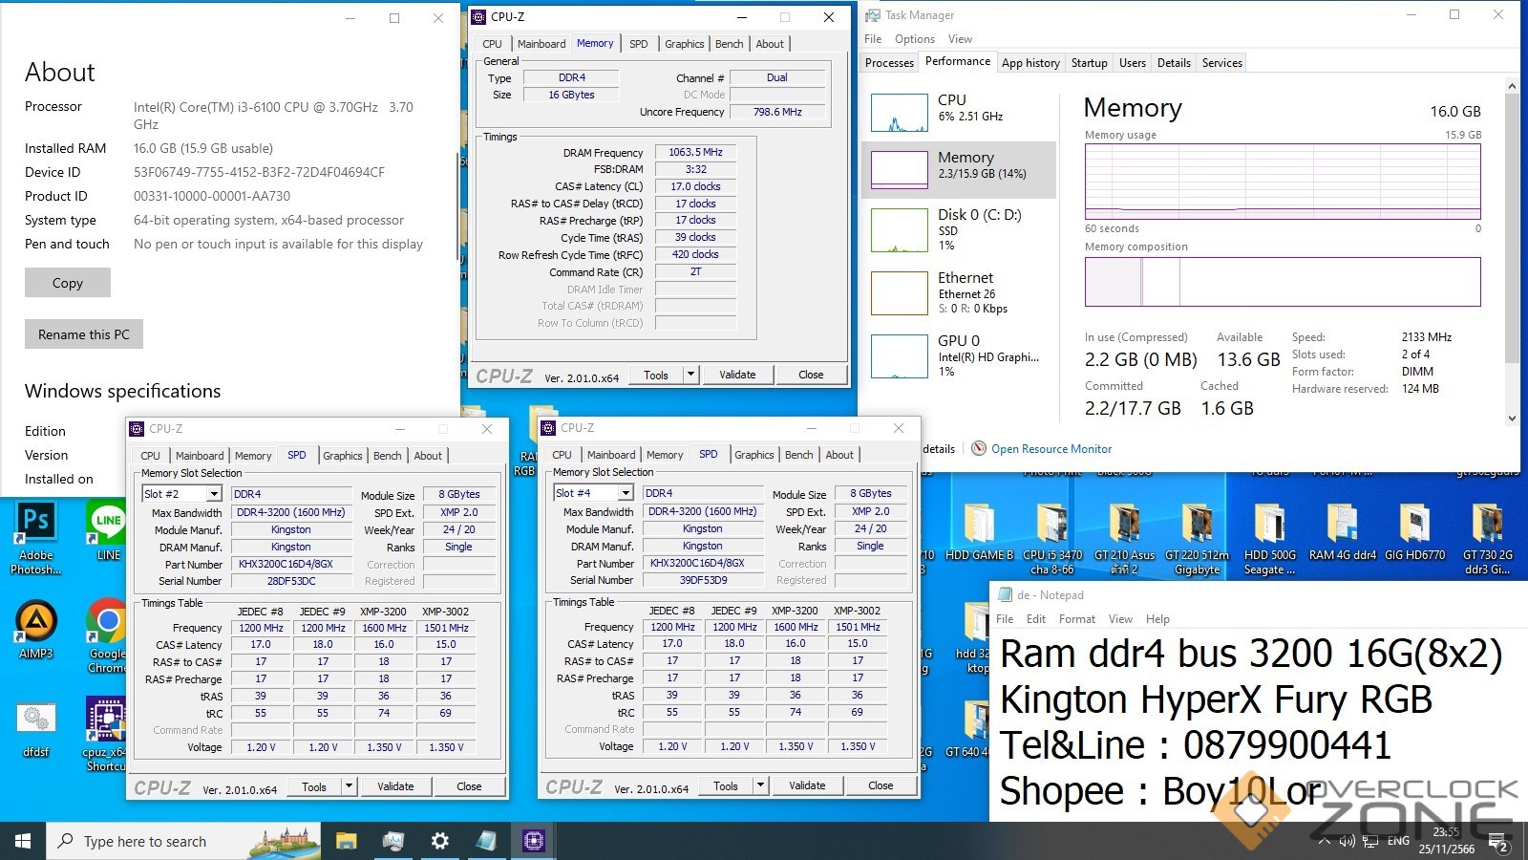Open File Explorer from the taskbar

[x=346, y=841]
